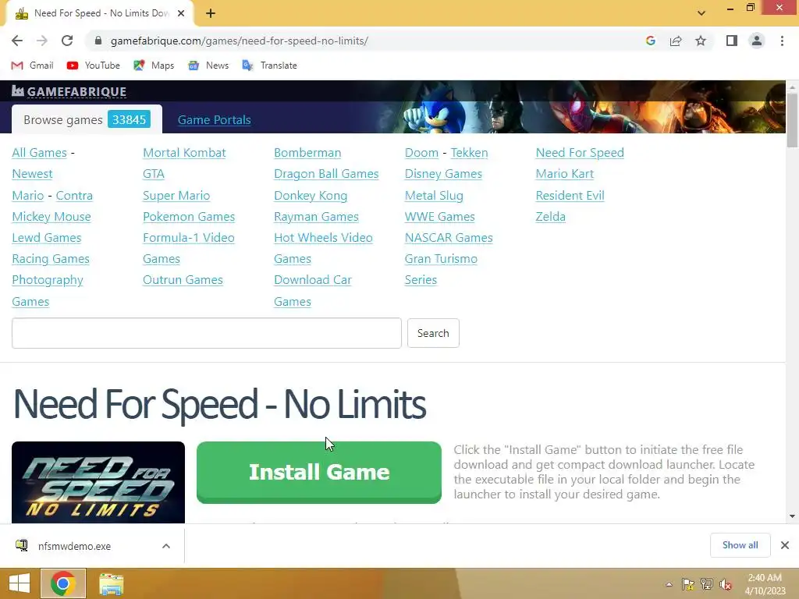
Task: Open the Translate bookmark
Action: 269,66
